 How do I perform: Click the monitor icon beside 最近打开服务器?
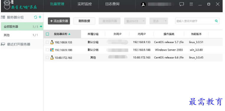coord(3,44)
